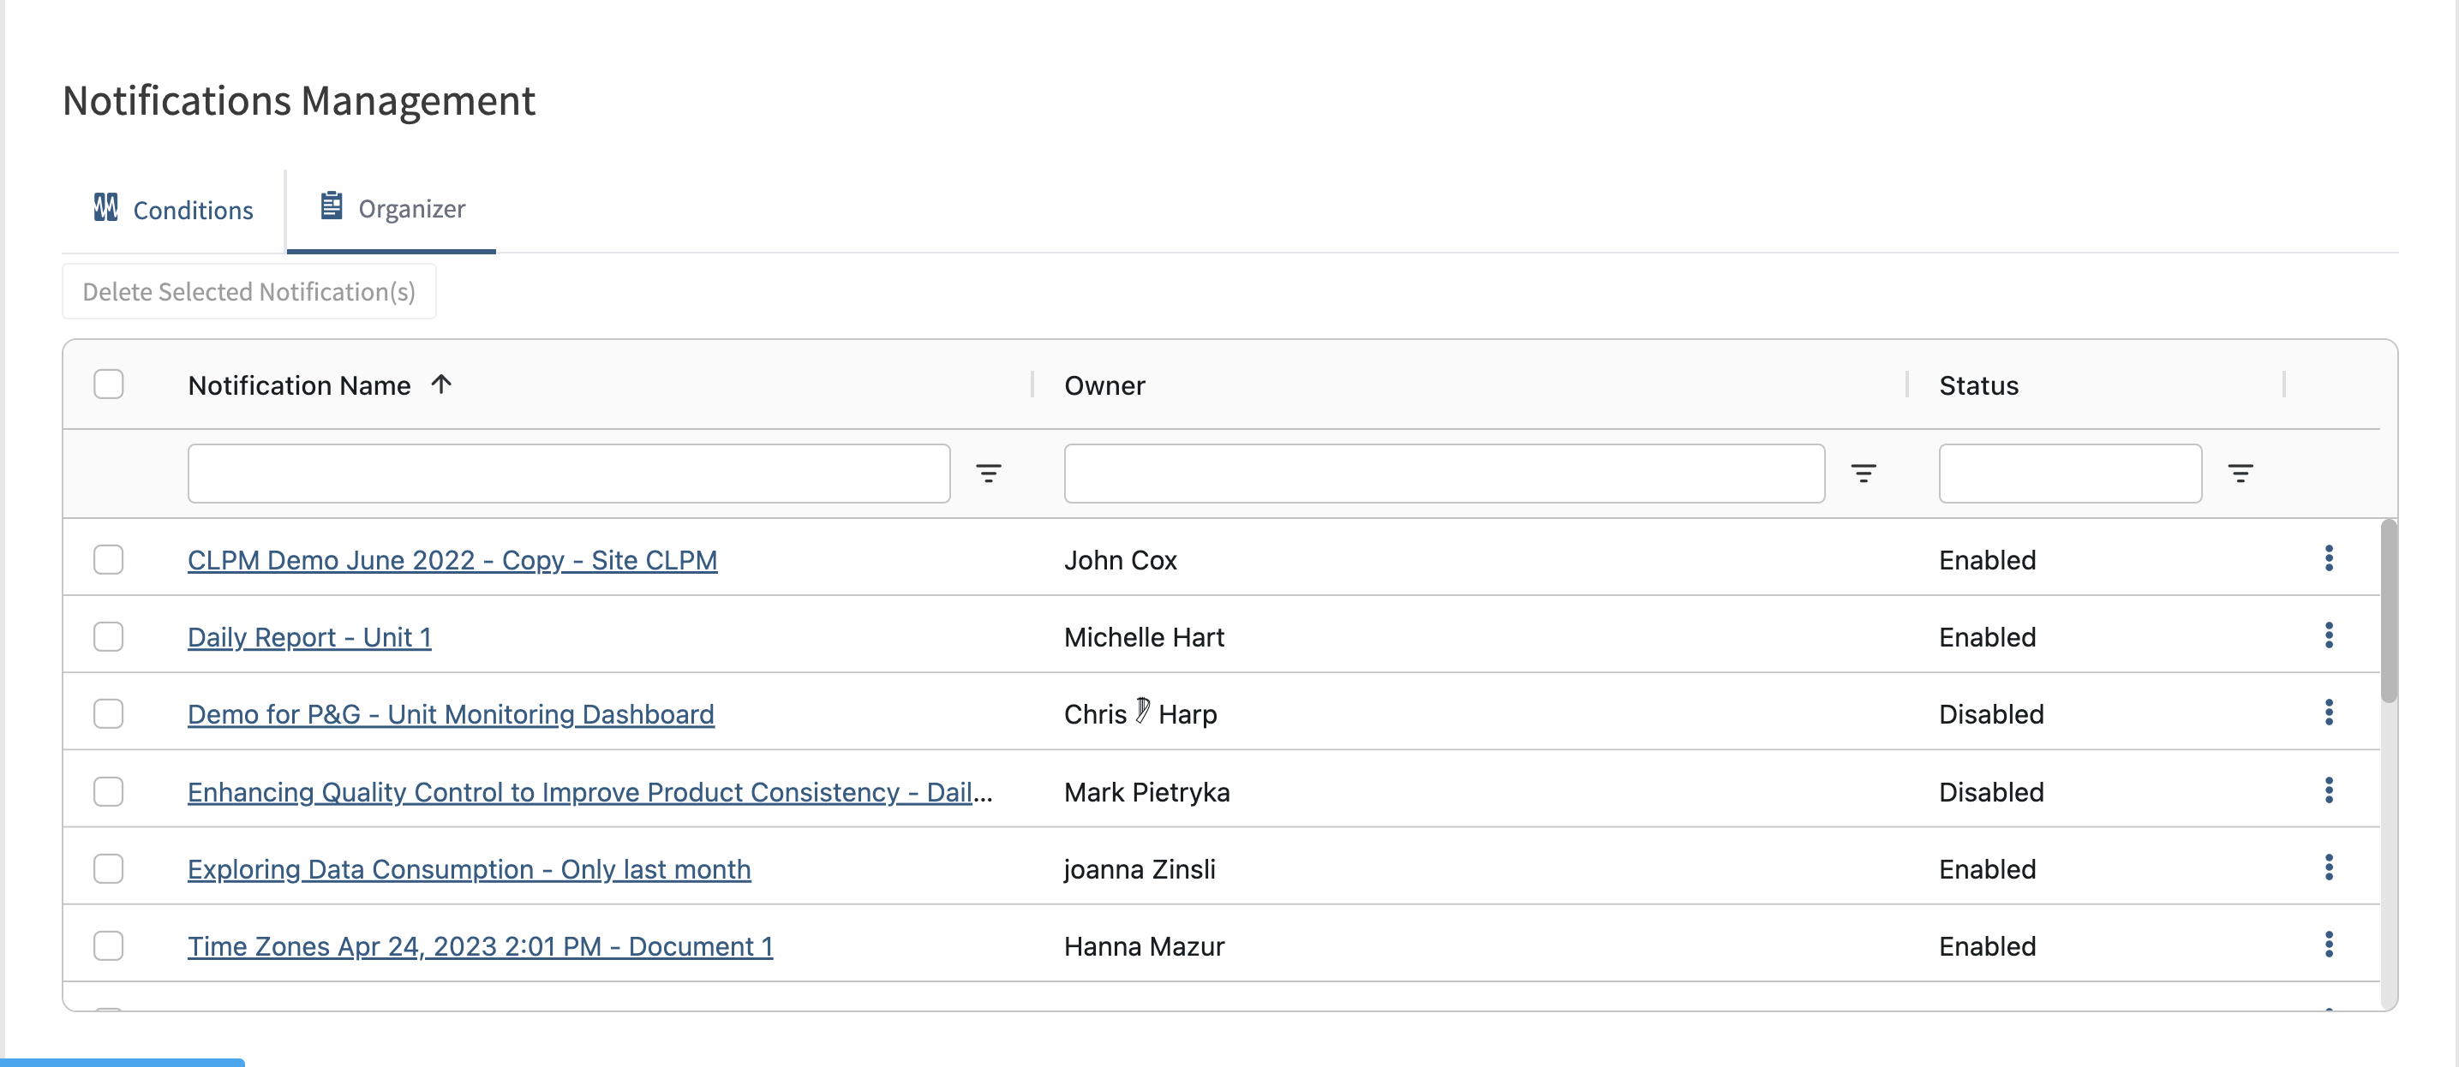
Task: Click the sort arrow beside Notification Name
Action: pos(441,384)
